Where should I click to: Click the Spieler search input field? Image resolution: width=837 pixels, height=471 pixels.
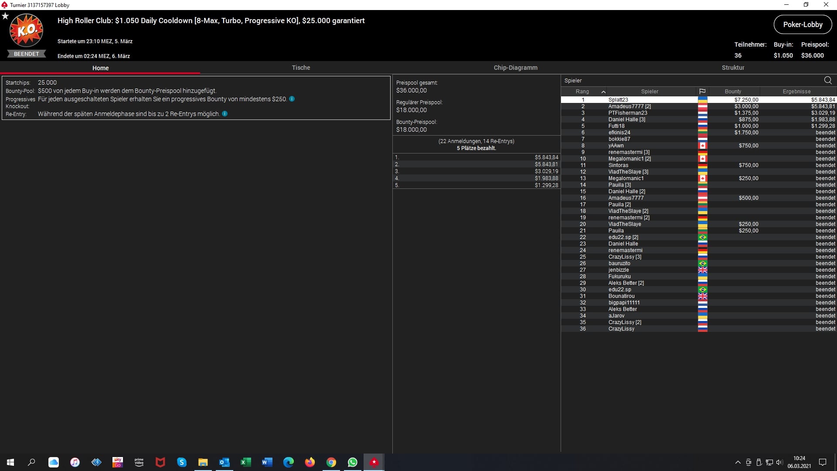(x=689, y=80)
